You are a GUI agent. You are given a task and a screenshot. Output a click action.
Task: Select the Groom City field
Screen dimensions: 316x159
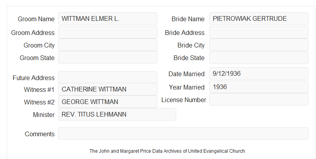pos(108,45)
